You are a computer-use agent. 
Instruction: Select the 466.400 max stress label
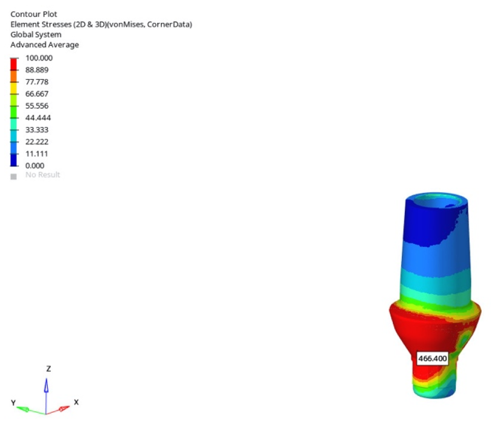pos(432,358)
